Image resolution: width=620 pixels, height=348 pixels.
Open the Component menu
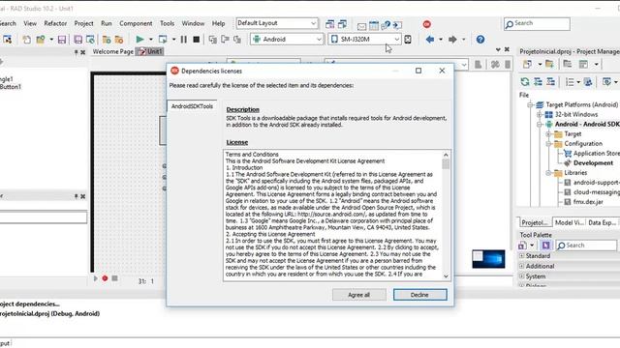pos(136,23)
